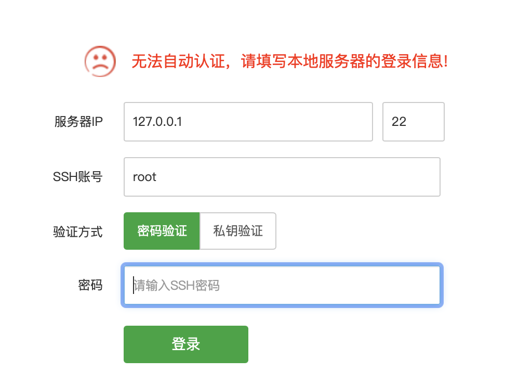
Task: Click the 密码 field label
Action: pos(90,285)
